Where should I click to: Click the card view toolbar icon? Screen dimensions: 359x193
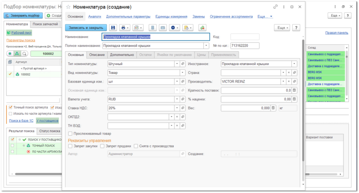point(163,28)
